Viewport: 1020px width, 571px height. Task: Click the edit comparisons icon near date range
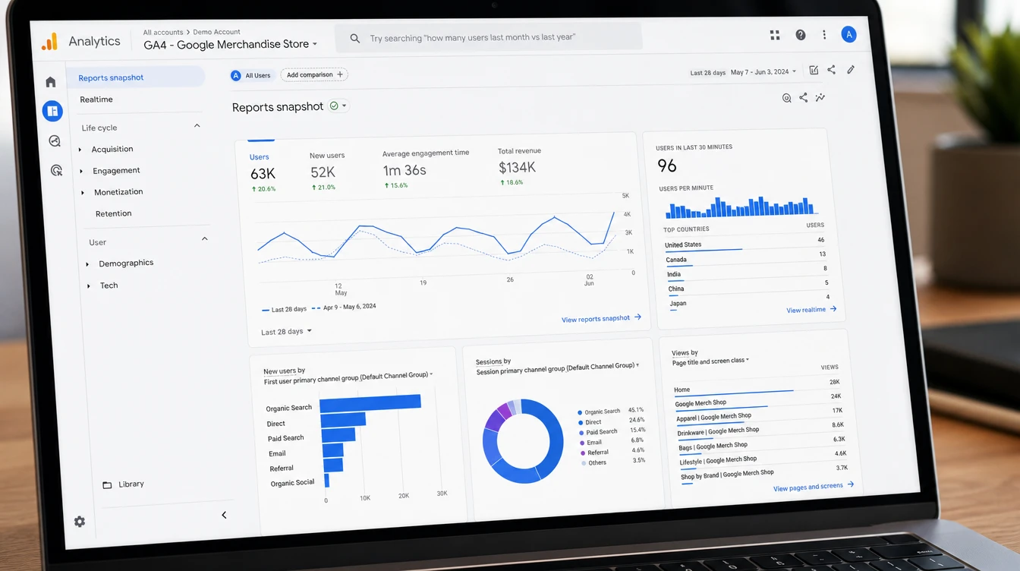(x=814, y=70)
